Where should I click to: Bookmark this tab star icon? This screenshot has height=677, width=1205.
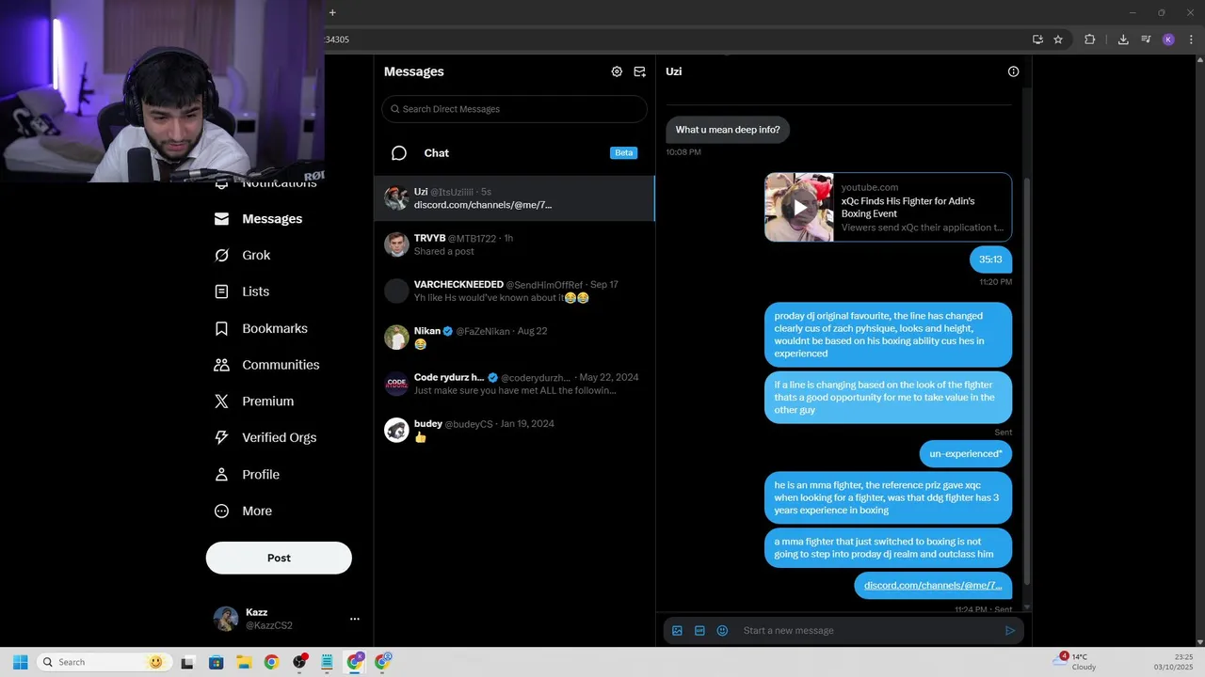coord(1058,39)
